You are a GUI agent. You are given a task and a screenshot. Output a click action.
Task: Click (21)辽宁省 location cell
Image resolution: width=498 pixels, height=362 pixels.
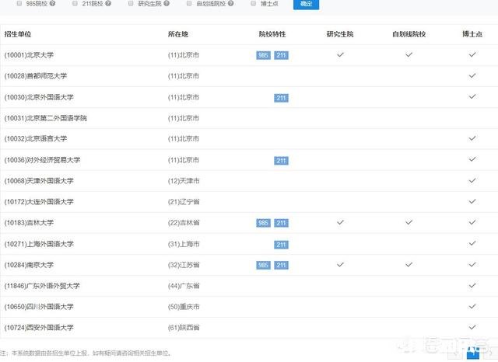click(x=184, y=202)
